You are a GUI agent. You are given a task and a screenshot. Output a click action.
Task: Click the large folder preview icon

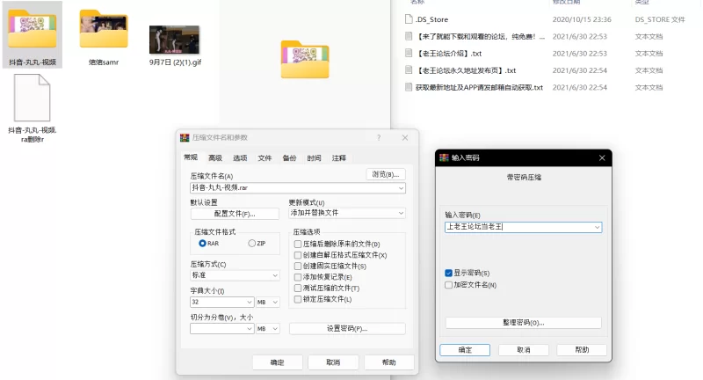point(305,59)
